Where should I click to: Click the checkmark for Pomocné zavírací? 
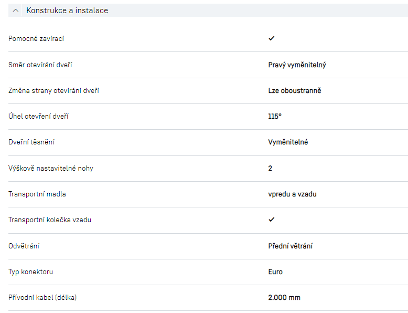(x=271, y=38)
